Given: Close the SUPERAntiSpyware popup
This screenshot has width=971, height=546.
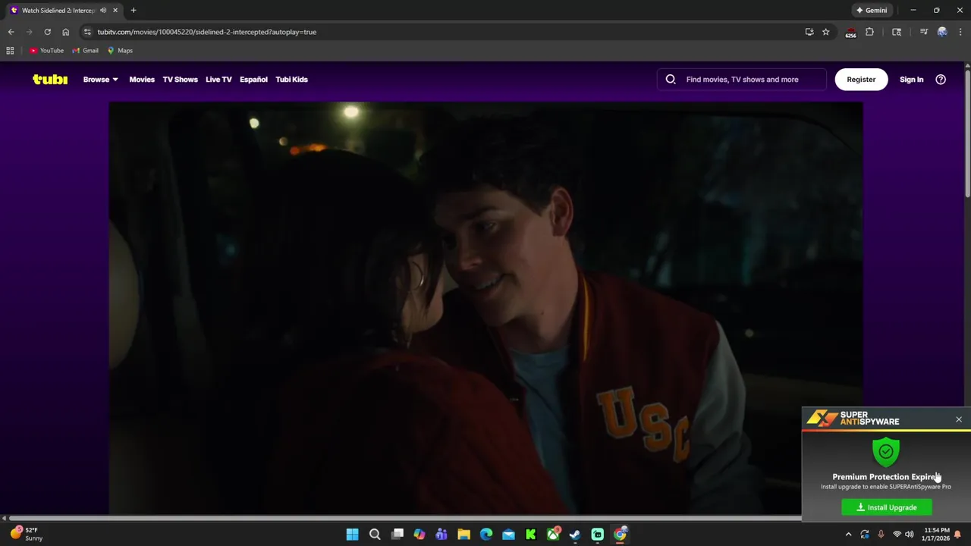Looking at the screenshot, I should pyautogui.click(x=959, y=419).
